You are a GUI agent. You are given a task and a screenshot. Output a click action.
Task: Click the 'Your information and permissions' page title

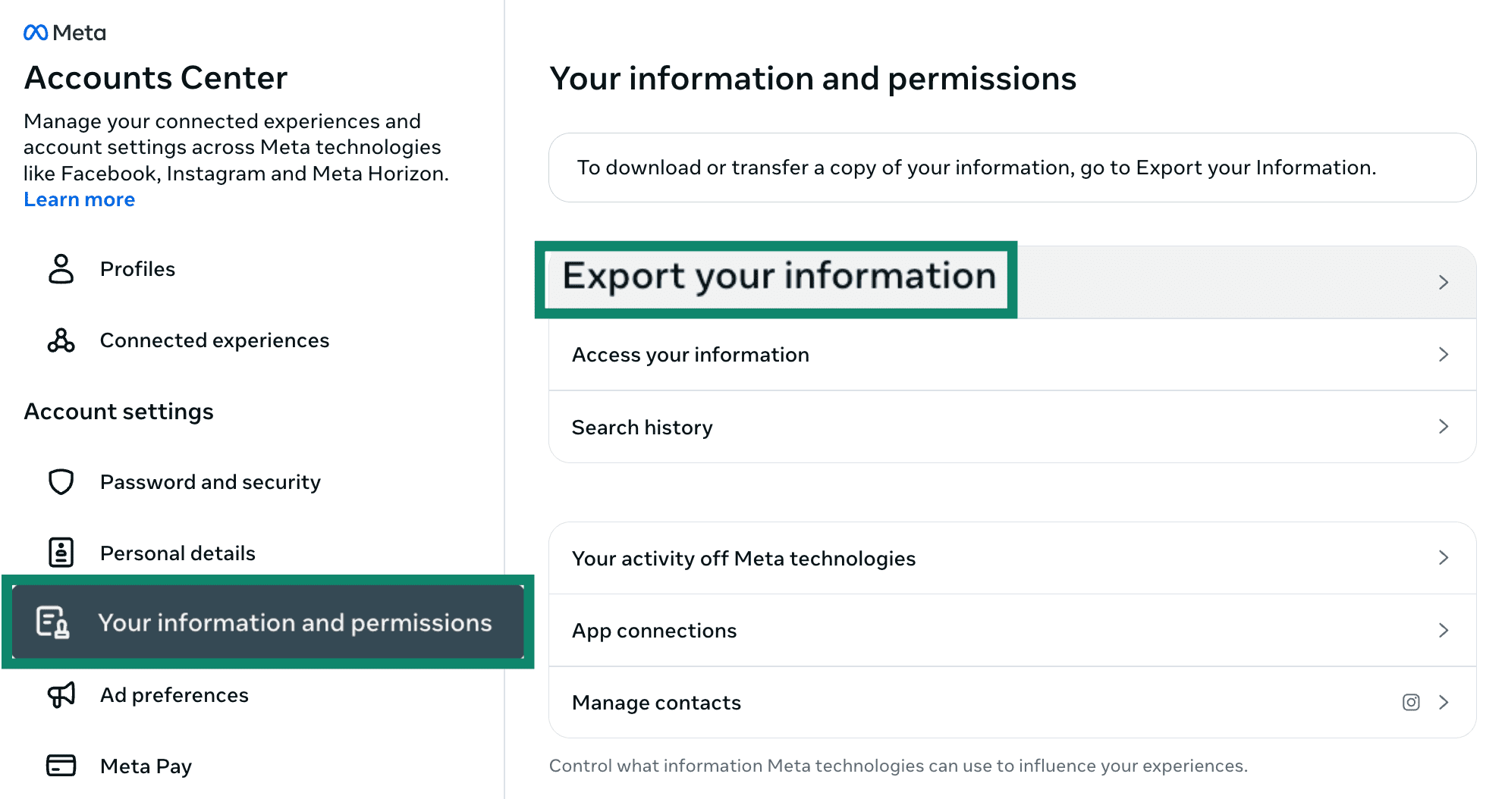(812, 79)
